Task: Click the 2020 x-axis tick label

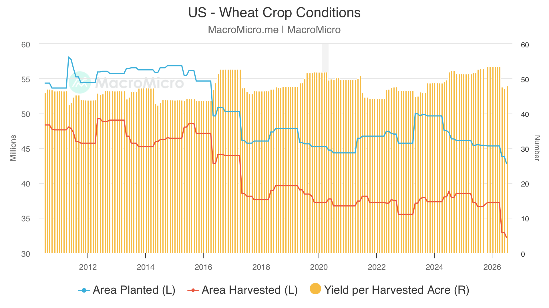Action: [319, 267]
